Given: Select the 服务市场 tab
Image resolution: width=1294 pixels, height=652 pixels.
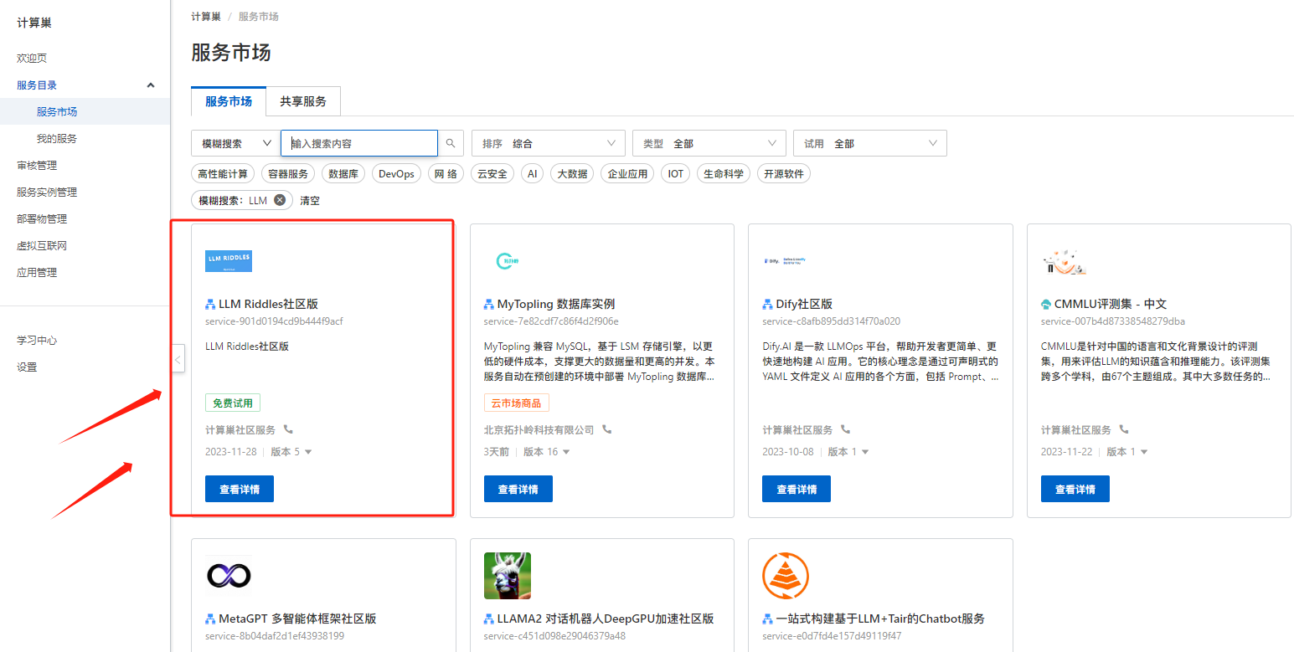Looking at the screenshot, I should 229,101.
